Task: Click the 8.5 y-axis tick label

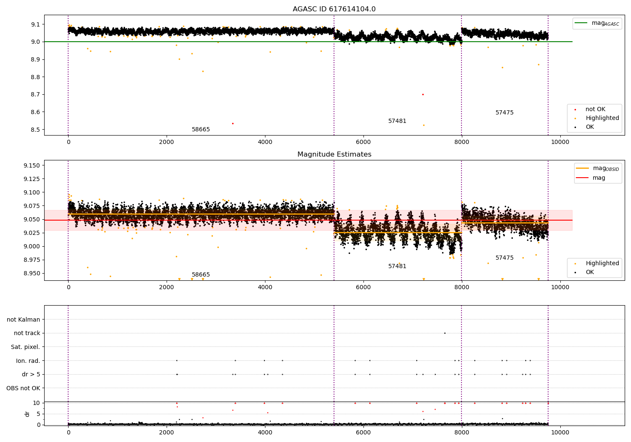Action: point(35,130)
